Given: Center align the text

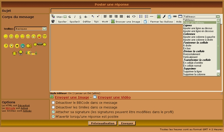Looking at the screenshot, I should pyautogui.click(x=111, y=16).
